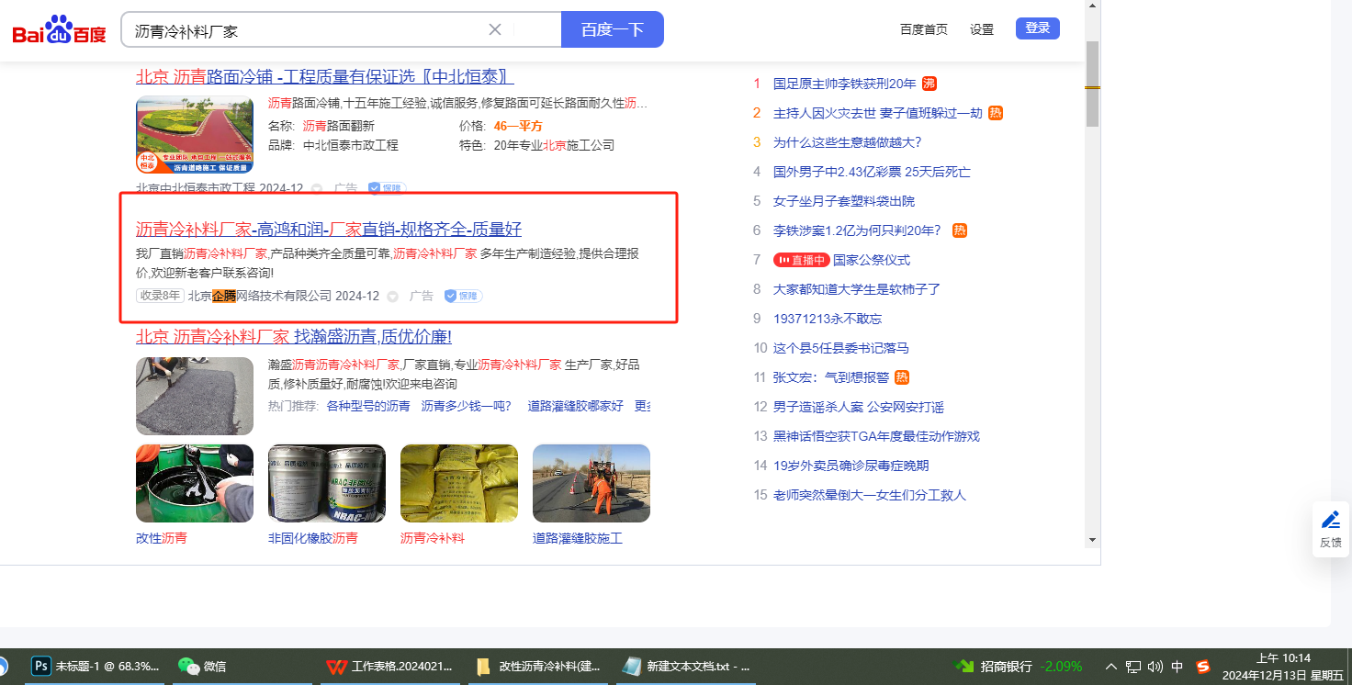Expand the dropdown arrow beside 北京中北恒泰市政工程 2024-12

click(x=317, y=188)
